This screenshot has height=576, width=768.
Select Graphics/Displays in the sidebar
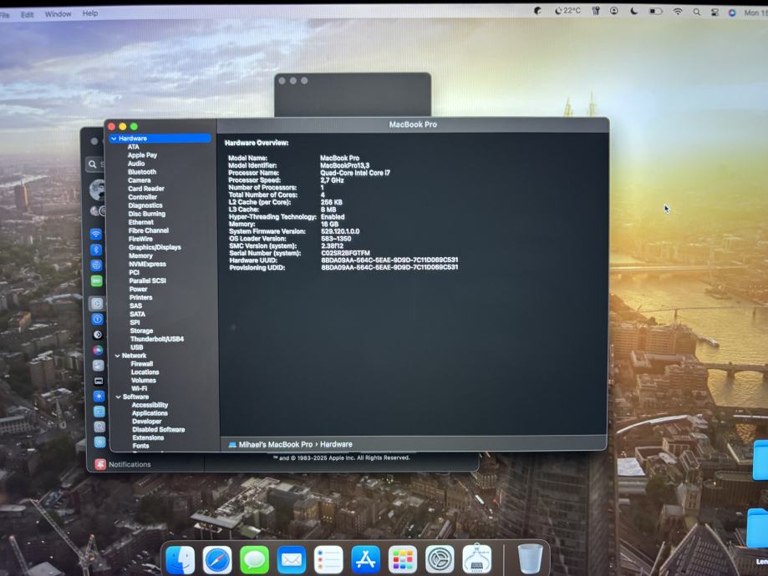point(155,247)
